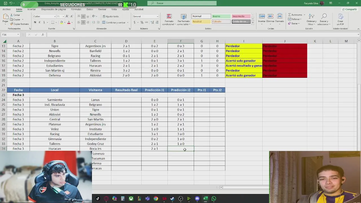361x203 pixels.
Task: Switch to the Insertar tab
Action: click(32, 9)
